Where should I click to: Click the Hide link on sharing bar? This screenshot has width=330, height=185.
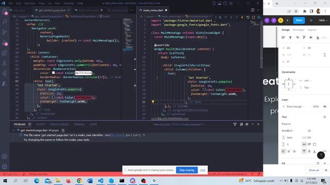[x=203, y=170]
